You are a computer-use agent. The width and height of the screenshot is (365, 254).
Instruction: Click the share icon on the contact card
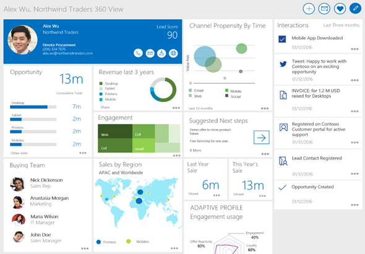(161, 53)
